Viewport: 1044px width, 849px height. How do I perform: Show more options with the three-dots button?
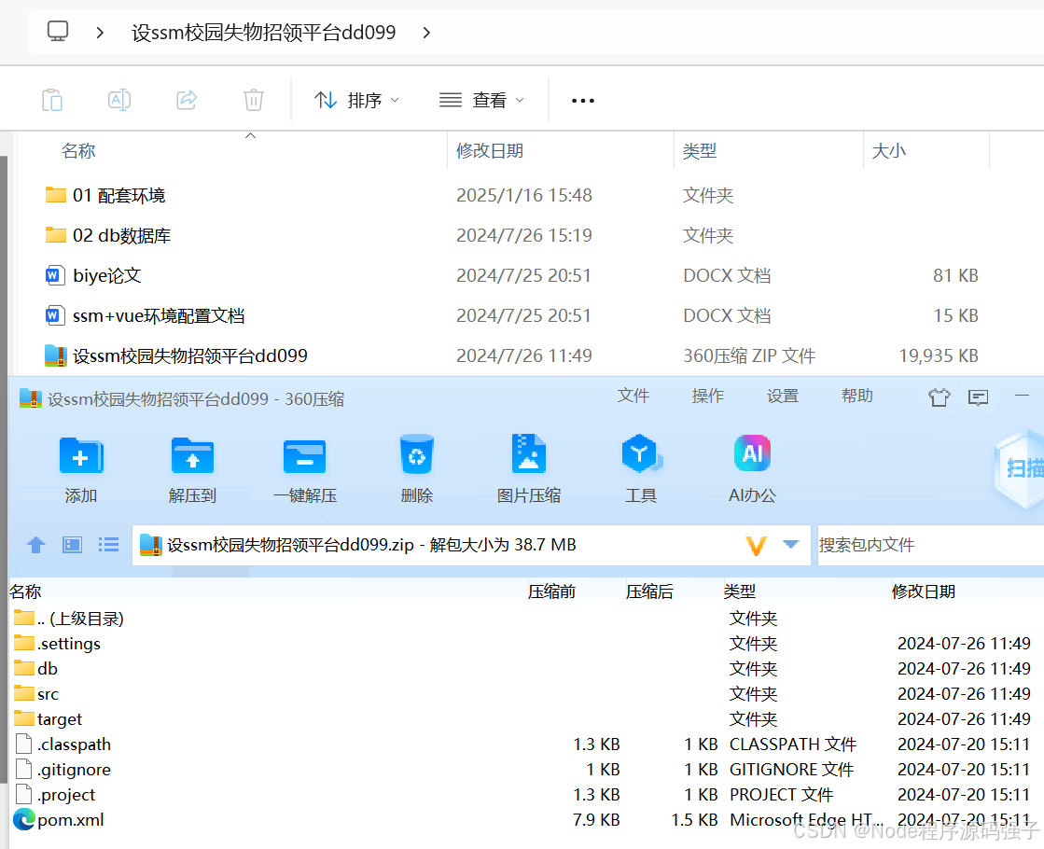[582, 101]
